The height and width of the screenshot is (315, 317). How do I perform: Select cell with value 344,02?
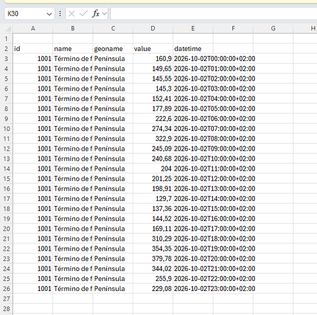[x=153, y=268]
